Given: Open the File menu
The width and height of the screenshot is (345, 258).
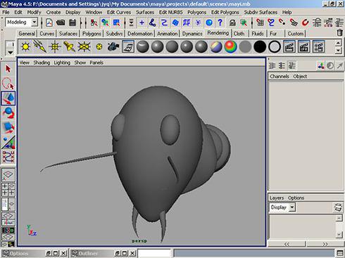Looking at the screenshot, I should (6, 12).
